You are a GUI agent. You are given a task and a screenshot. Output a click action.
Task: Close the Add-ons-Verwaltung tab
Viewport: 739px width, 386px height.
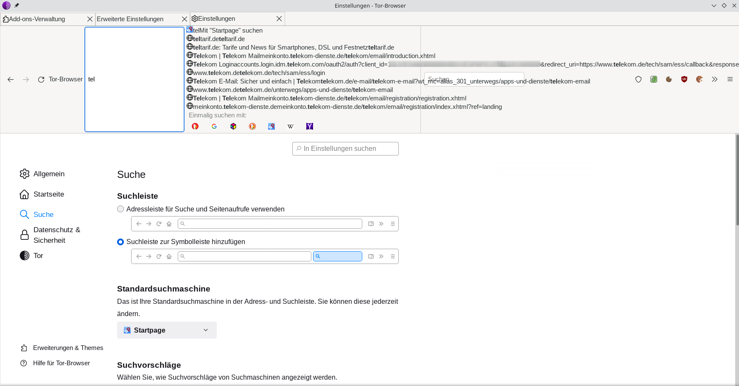click(90, 19)
